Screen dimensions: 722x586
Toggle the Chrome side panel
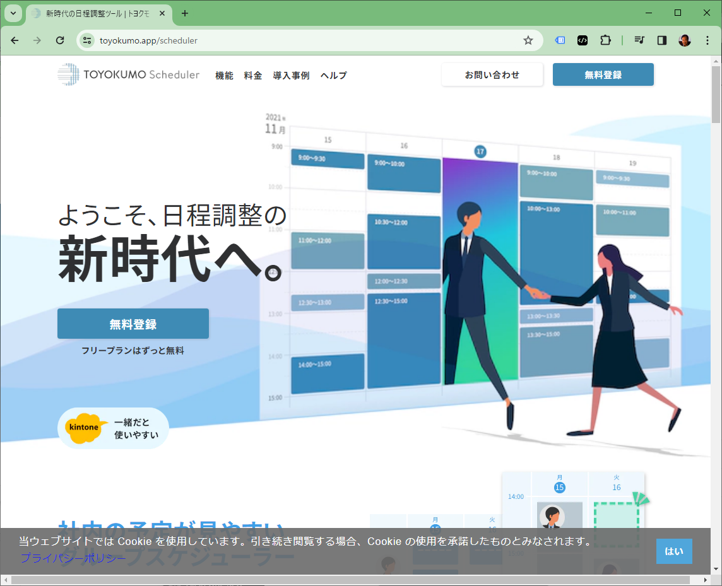pos(662,40)
